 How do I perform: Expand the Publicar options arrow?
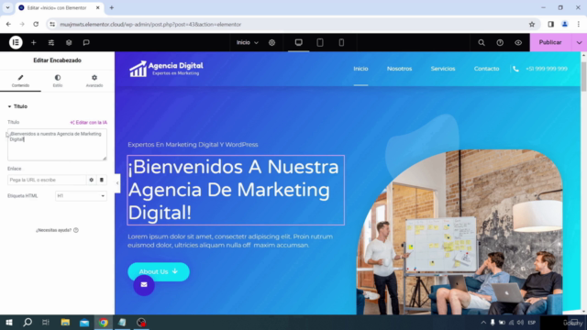[579, 43]
